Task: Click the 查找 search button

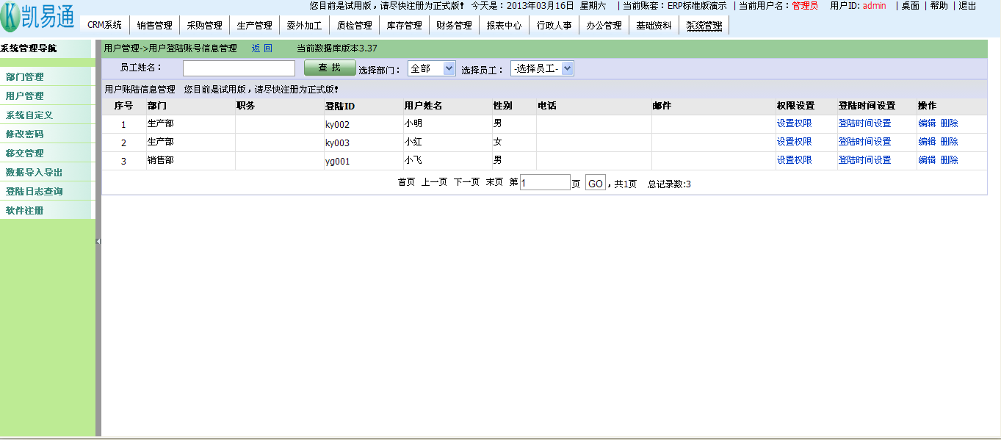Action: (x=329, y=68)
